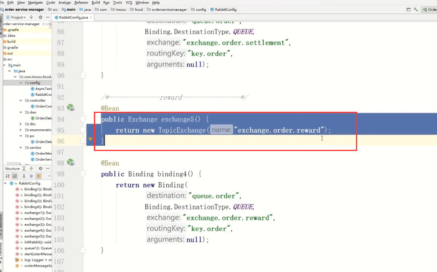Viewport: 437px width, 272px height.
Task: Show more Structure toolbar options chevron
Action: [x=49, y=176]
